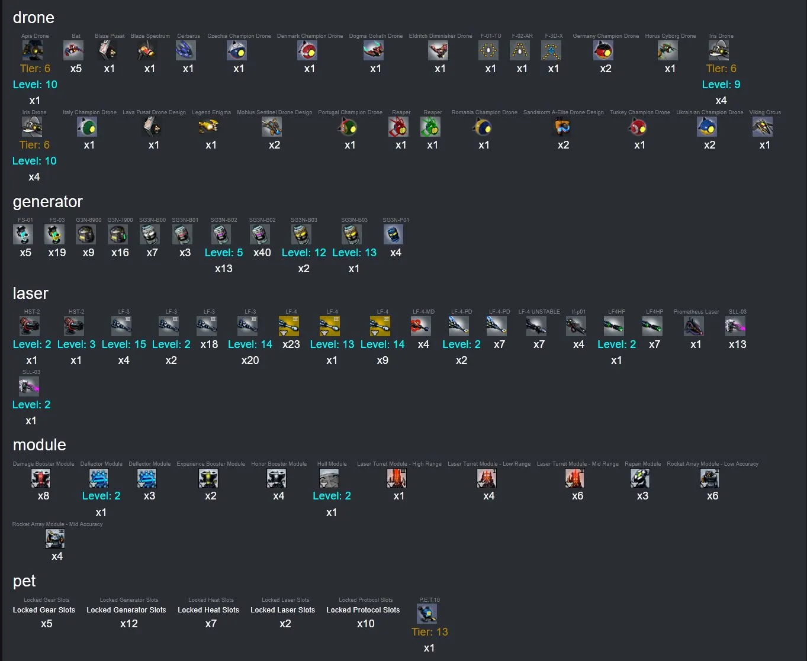Click the 'x19' count under FS-03
This screenshot has height=661, width=807.
click(x=57, y=253)
